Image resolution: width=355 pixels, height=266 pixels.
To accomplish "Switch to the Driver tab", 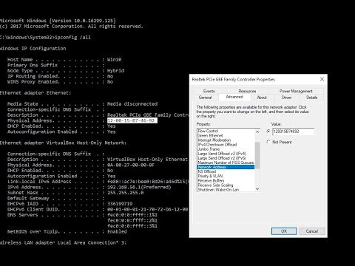I will pos(286,98).
